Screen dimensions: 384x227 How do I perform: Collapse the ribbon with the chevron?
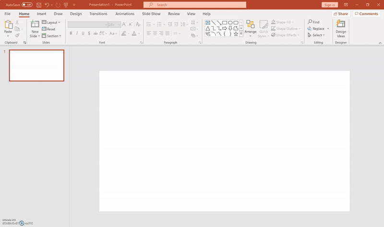[x=380, y=43]
